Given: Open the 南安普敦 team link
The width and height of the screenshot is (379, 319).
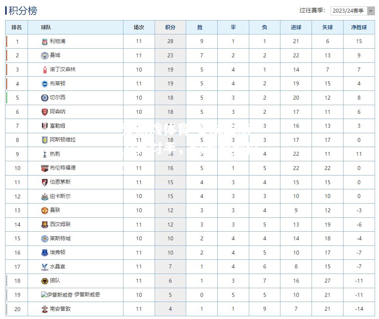Looking at the screenshot, I should coord(60,309).
